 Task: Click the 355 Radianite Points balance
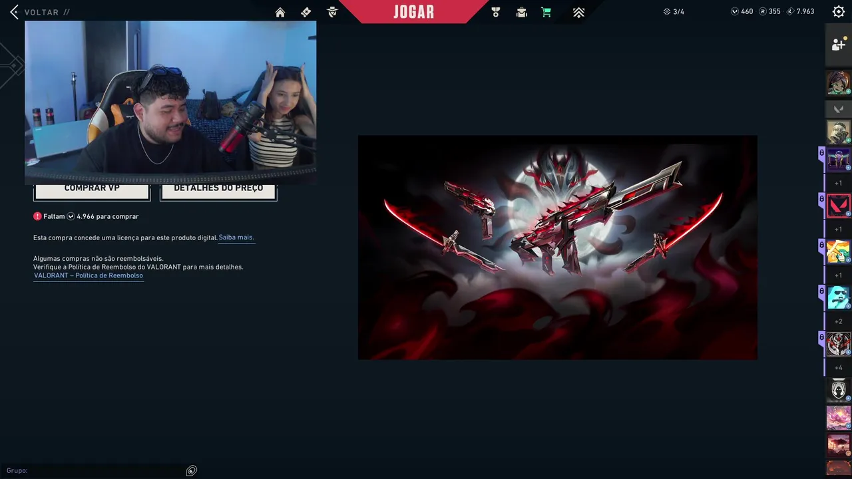(x=769, y=11)
